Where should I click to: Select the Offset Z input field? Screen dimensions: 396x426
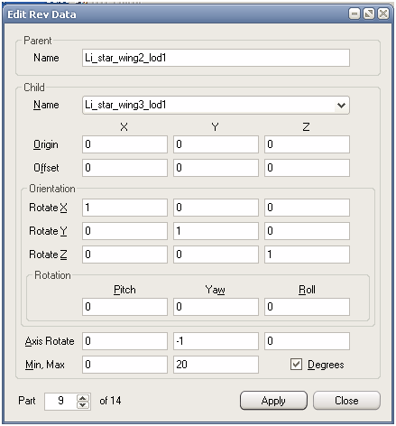click(307, 168)
